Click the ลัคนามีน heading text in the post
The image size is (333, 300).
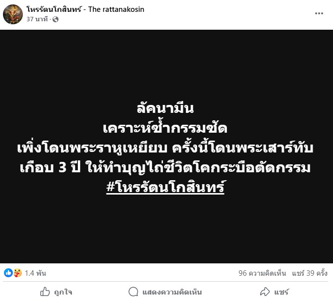pyautogui.click(x=165, y=108)
